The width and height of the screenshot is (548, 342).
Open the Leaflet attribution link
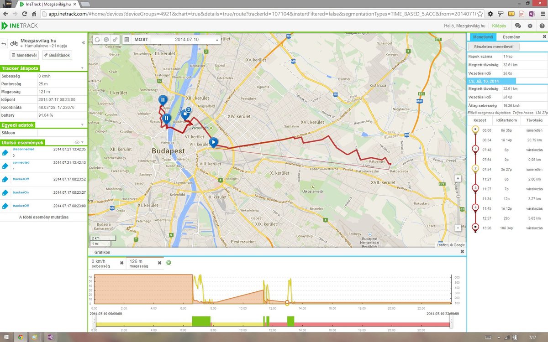[442, 245]
